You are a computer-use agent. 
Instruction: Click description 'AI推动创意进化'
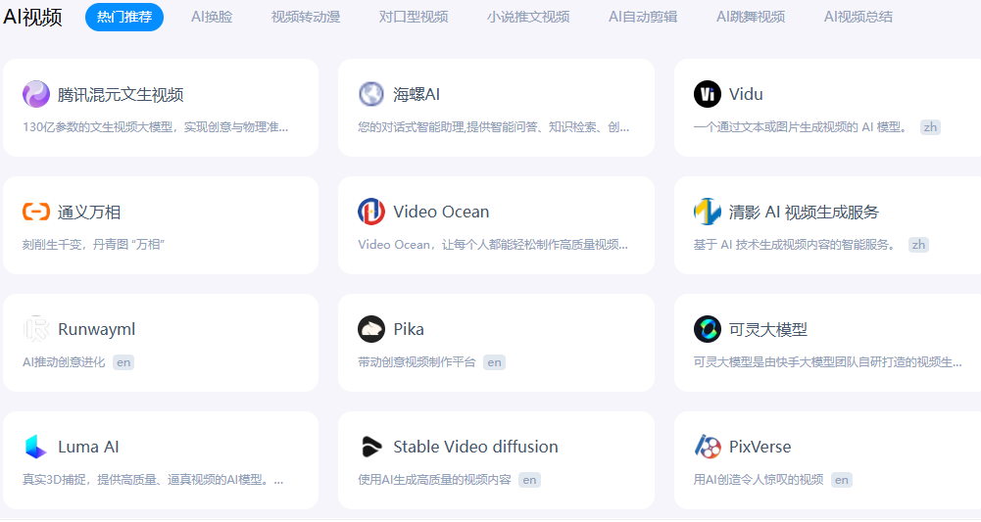click(x=64, y=362)
